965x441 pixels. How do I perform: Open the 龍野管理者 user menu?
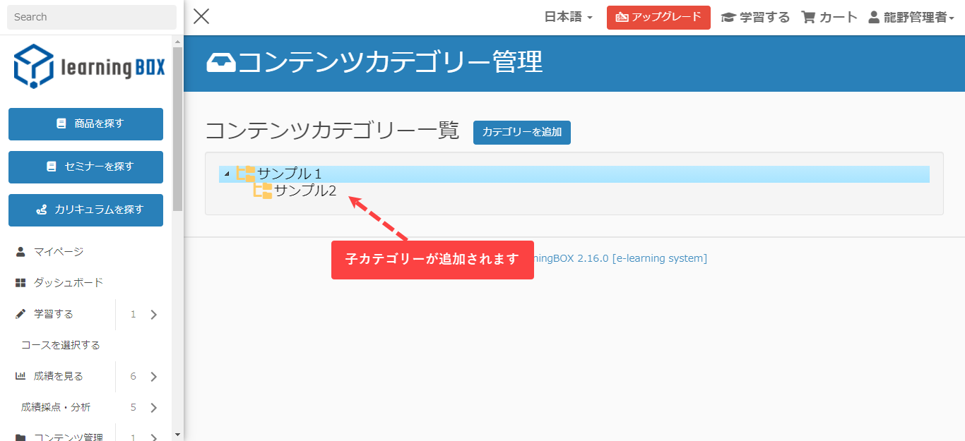point(911,18)
